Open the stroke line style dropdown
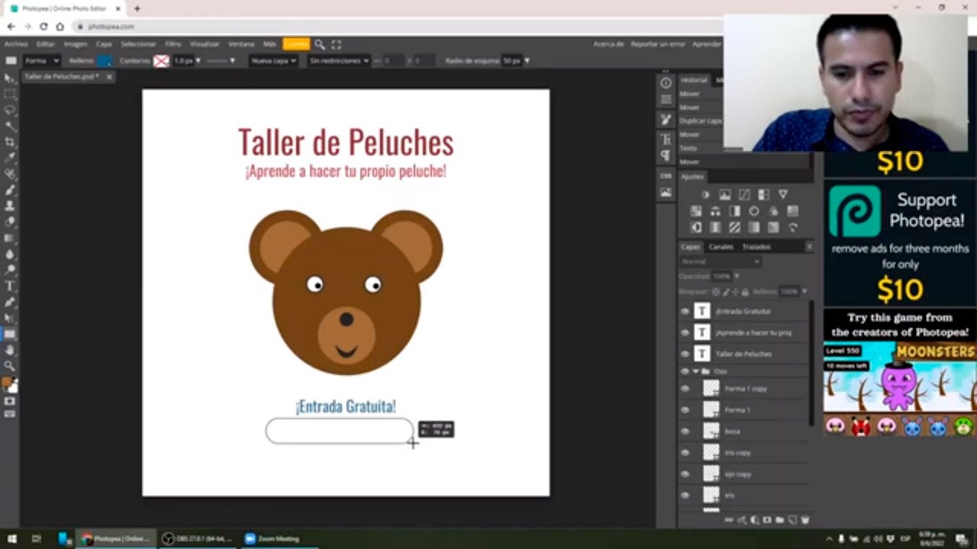977x549 pixels. click(221, 60)
